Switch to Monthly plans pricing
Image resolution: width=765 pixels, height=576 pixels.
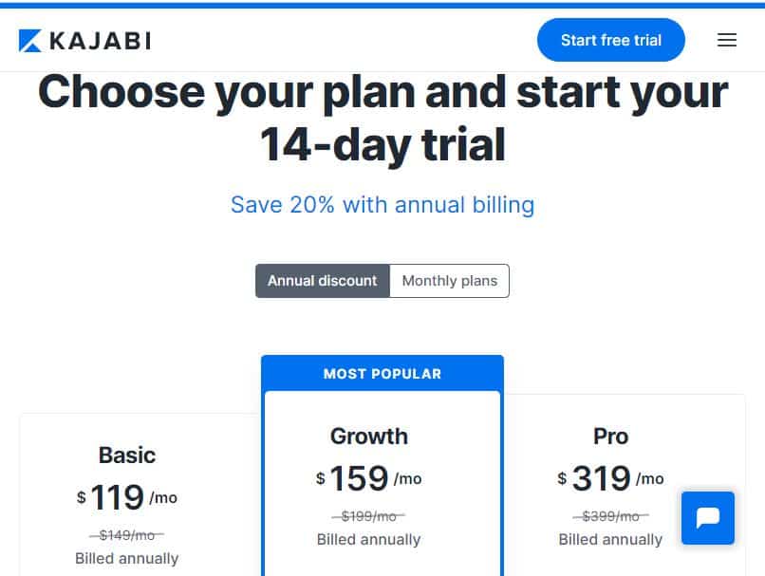[449, 281]
